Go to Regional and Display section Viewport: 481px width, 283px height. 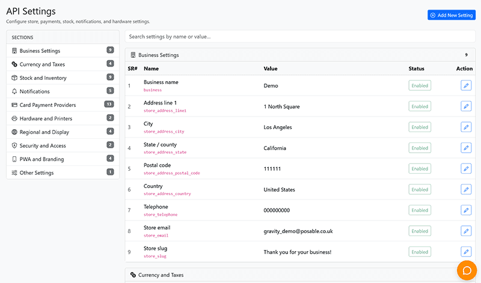[x=63, y=132]
